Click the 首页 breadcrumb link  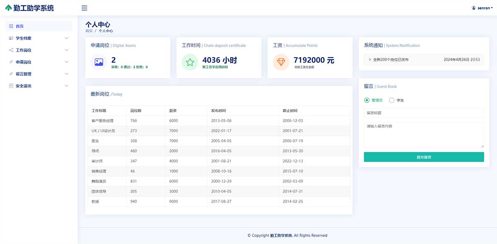[89, 31]
